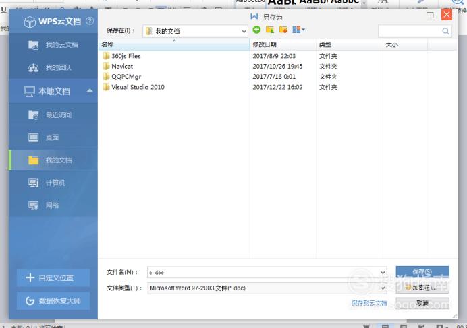Open the view mode icon dropdown
Viewport: 467px width, 328px height.
299,30
